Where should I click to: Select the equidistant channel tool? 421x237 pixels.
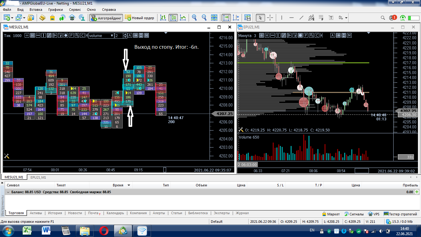pos(311,18)
